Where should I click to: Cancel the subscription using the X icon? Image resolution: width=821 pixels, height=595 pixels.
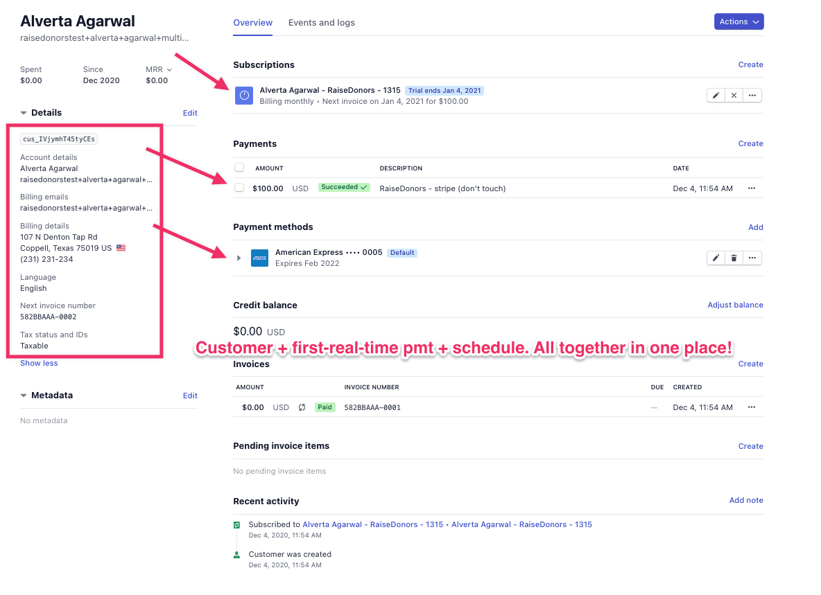click(734, 96)
